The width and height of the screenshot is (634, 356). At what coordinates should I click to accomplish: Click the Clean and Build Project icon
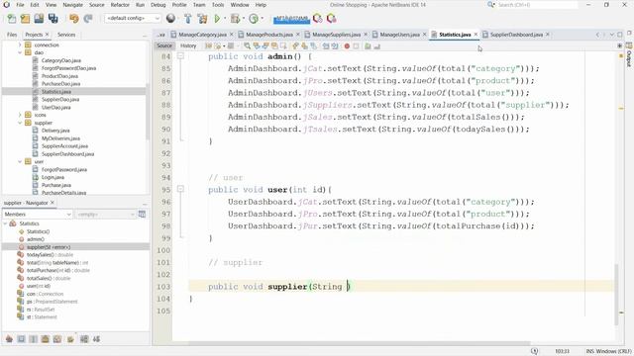click(202, 19)
